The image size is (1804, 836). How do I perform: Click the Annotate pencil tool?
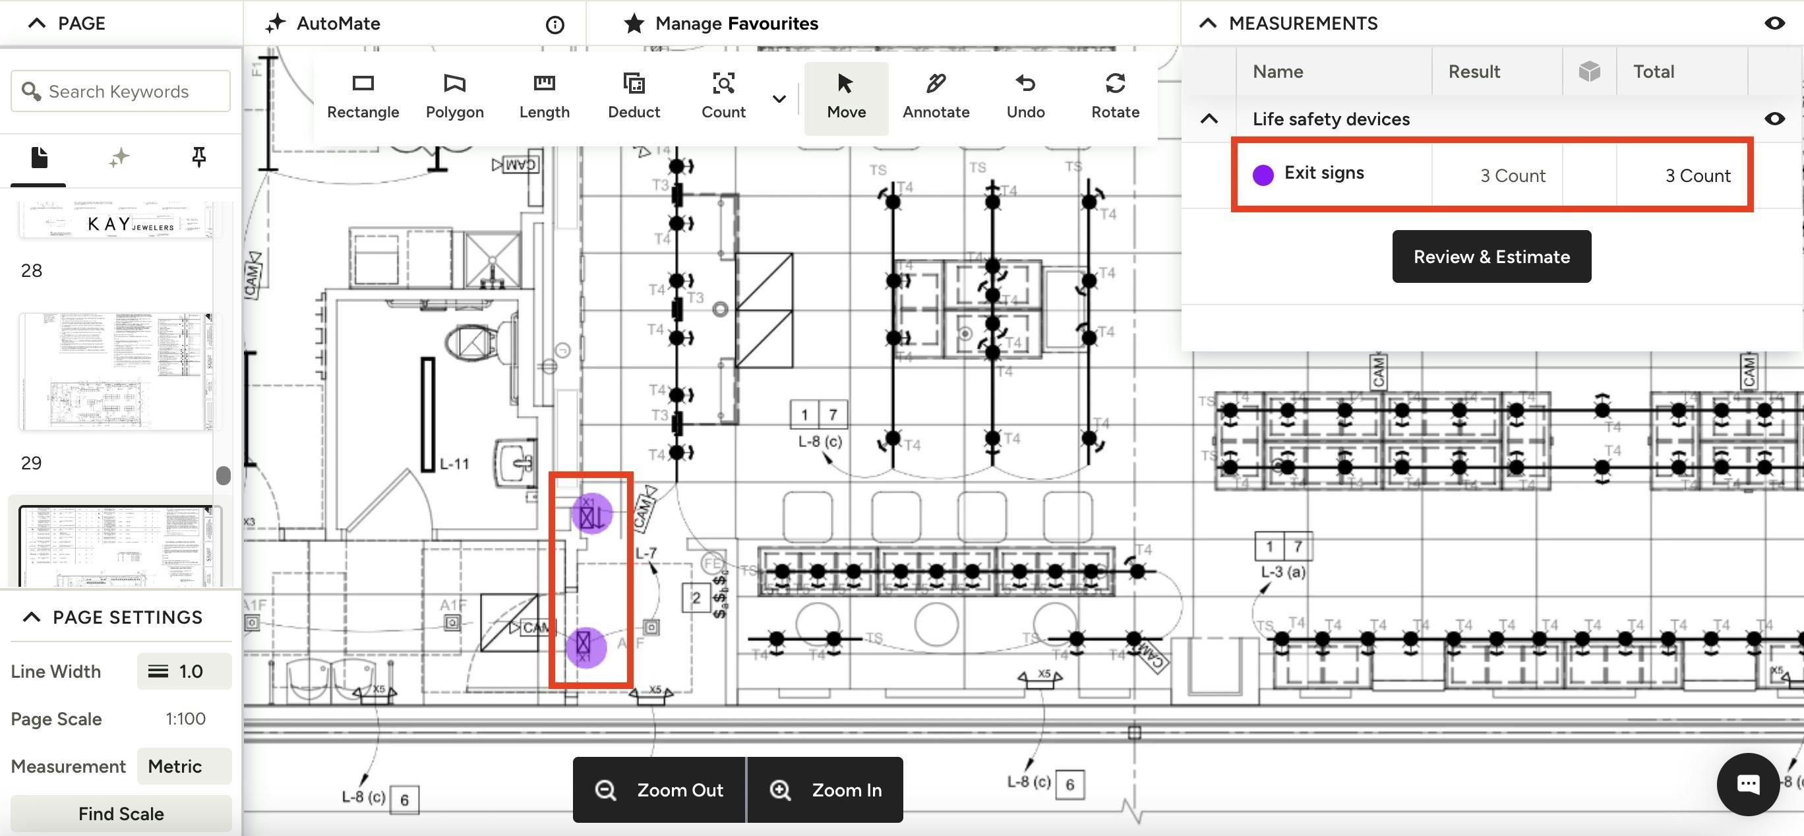tap(936, 97)
